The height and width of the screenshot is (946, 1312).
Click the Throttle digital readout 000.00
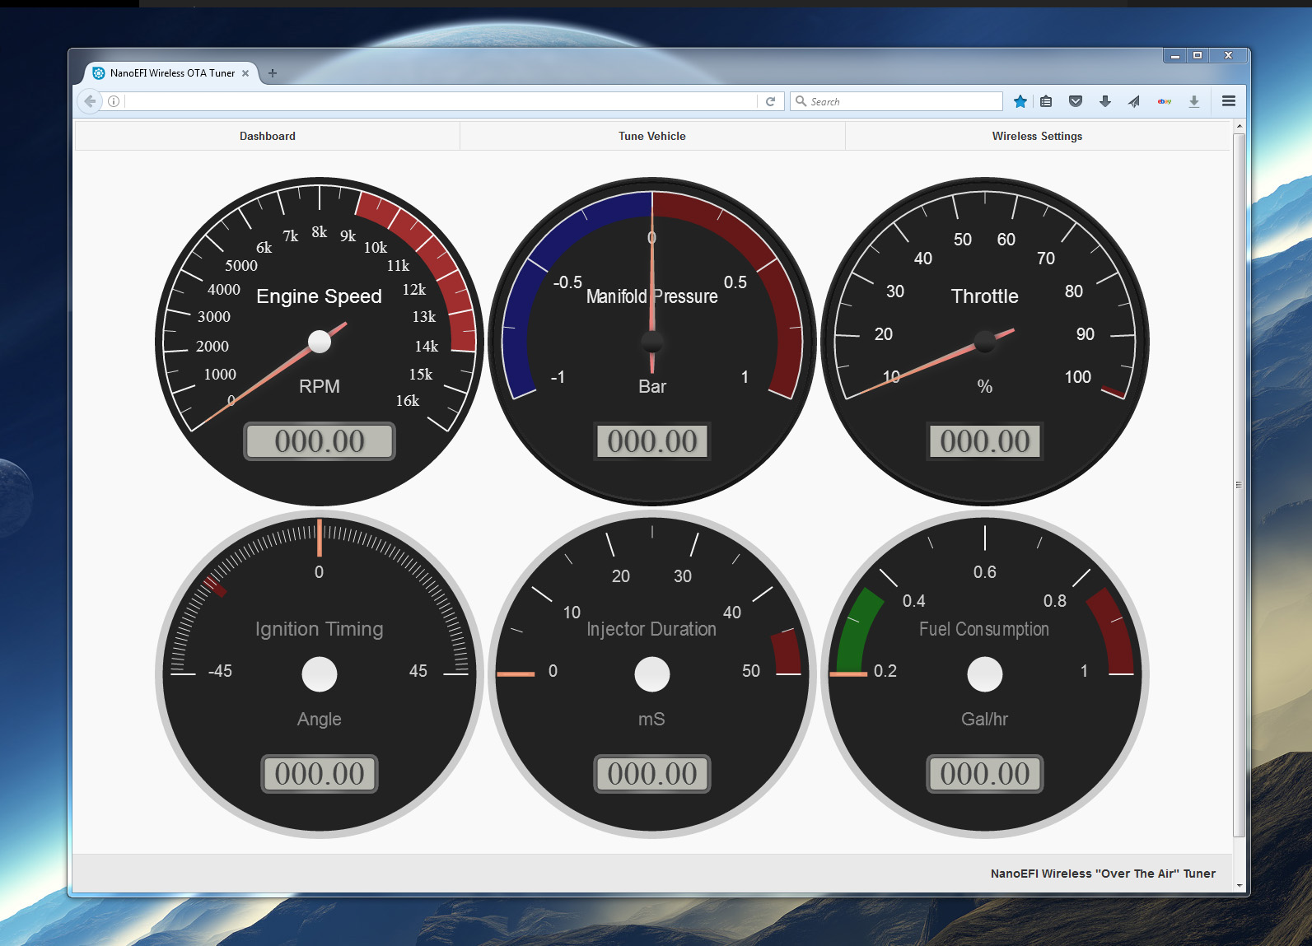(985, 441)
